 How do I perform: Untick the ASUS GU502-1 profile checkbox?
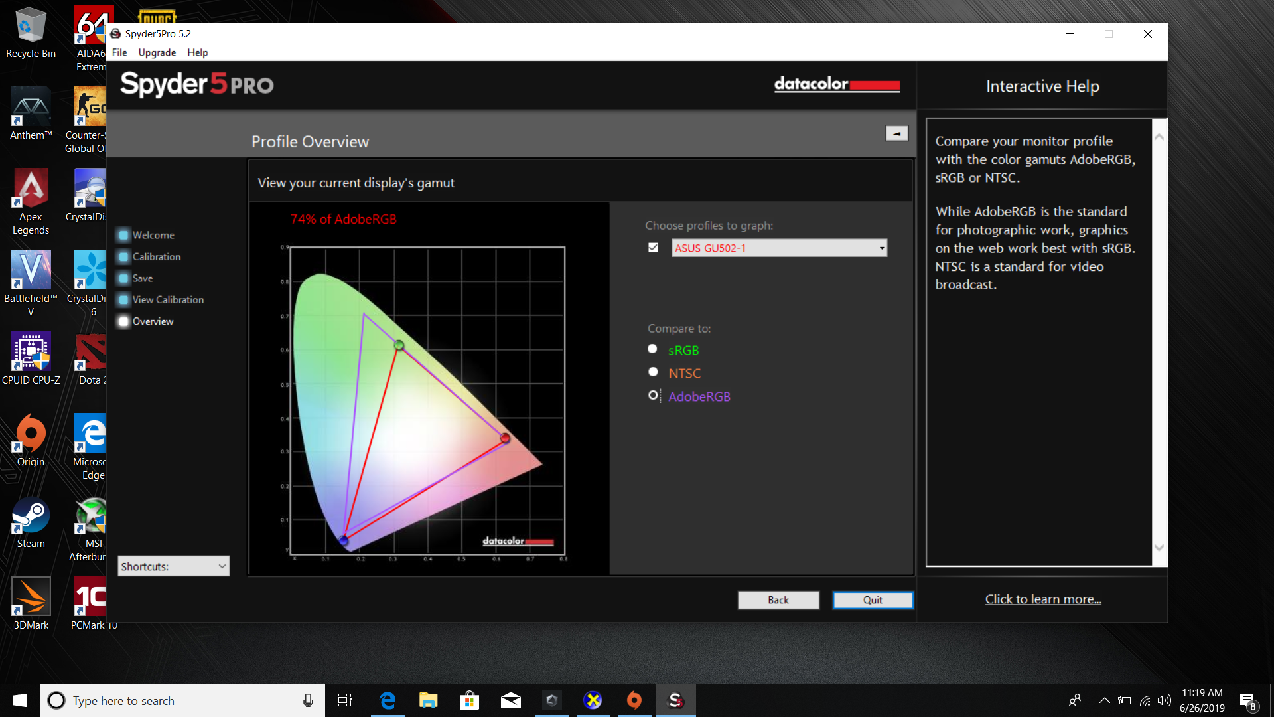(x=654, y=248)
